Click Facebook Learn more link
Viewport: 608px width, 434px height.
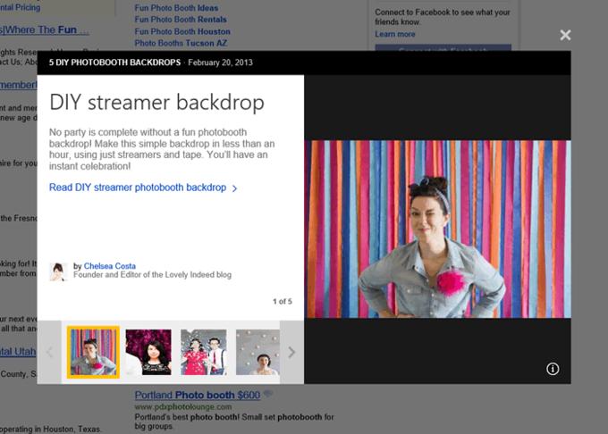point(395,34)
